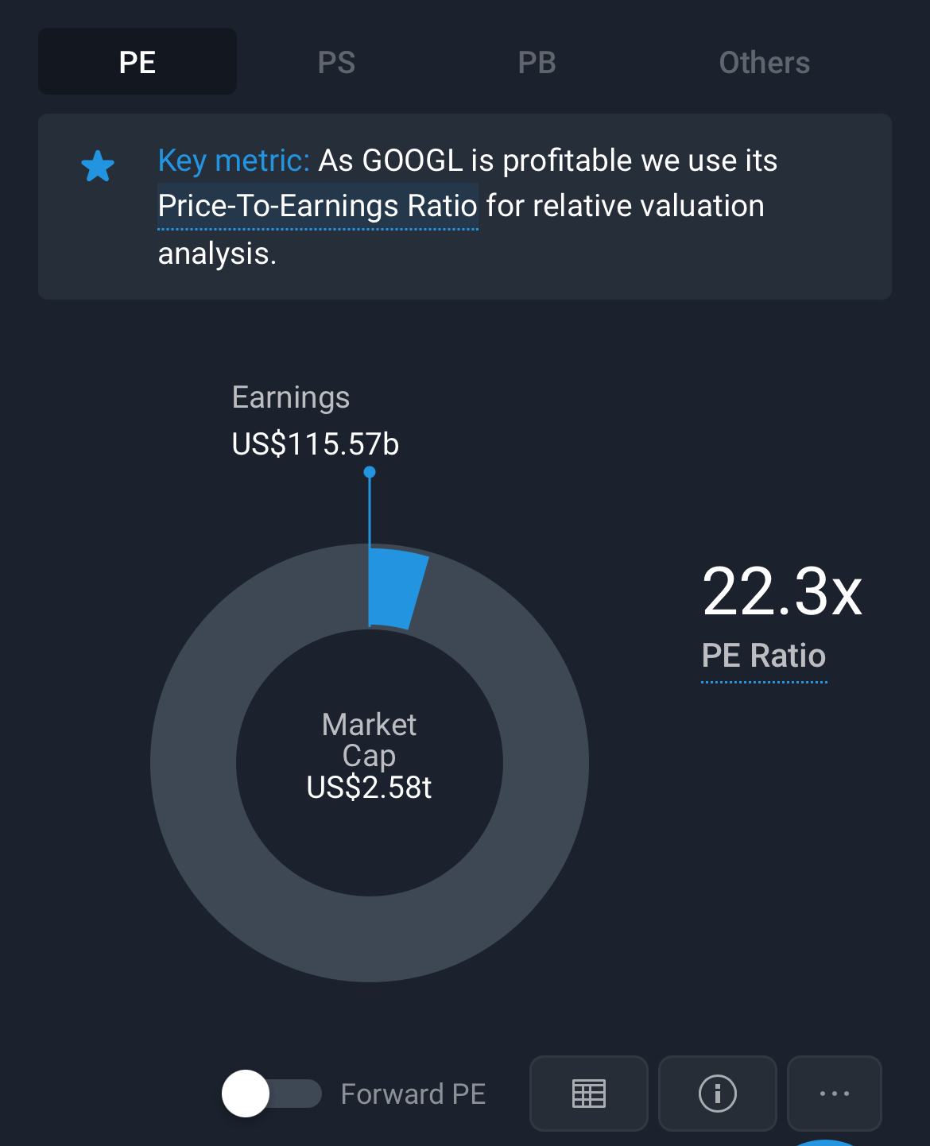Screen dimensions: 930x1146
Task: Toggle the Forward PE switch
Action: (x=271, y=1094)
